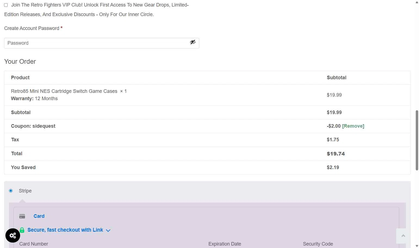Select the Stripe payment radio button

pyautogui.click(x=11, y=191)
